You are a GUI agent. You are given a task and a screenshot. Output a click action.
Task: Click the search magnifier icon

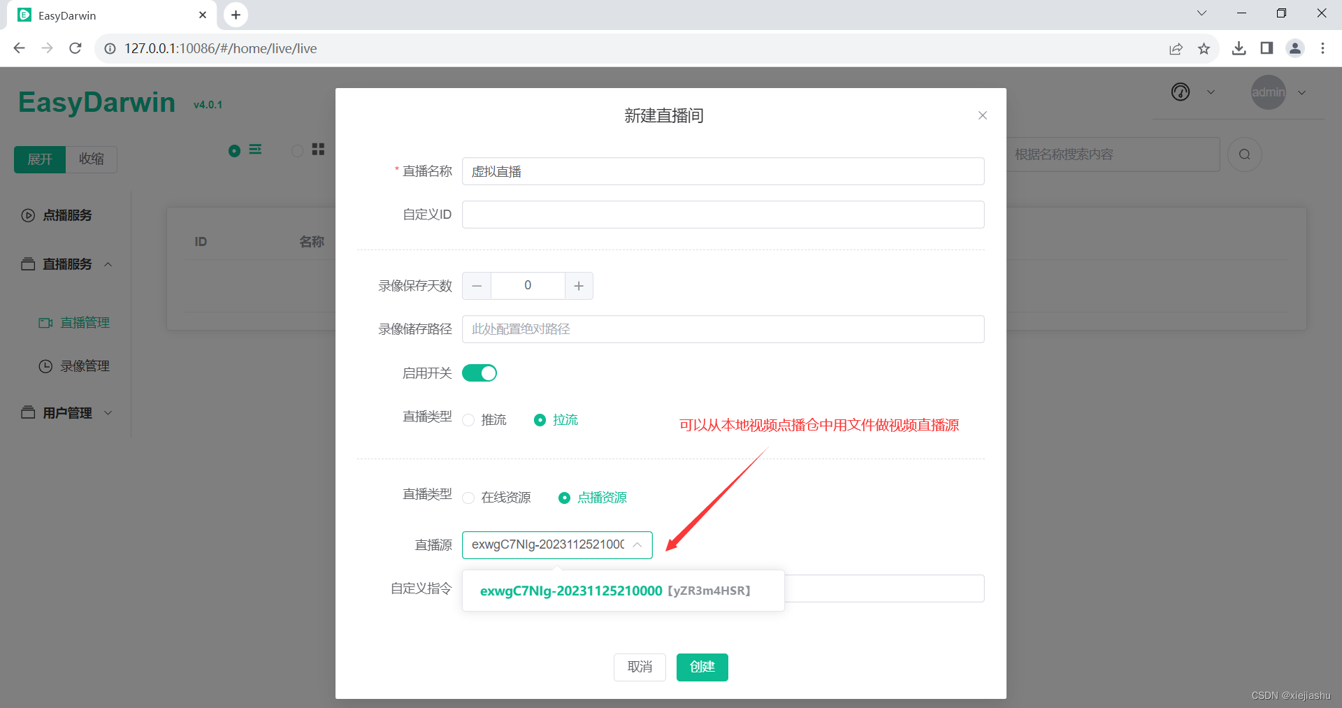coord(1244,154)
